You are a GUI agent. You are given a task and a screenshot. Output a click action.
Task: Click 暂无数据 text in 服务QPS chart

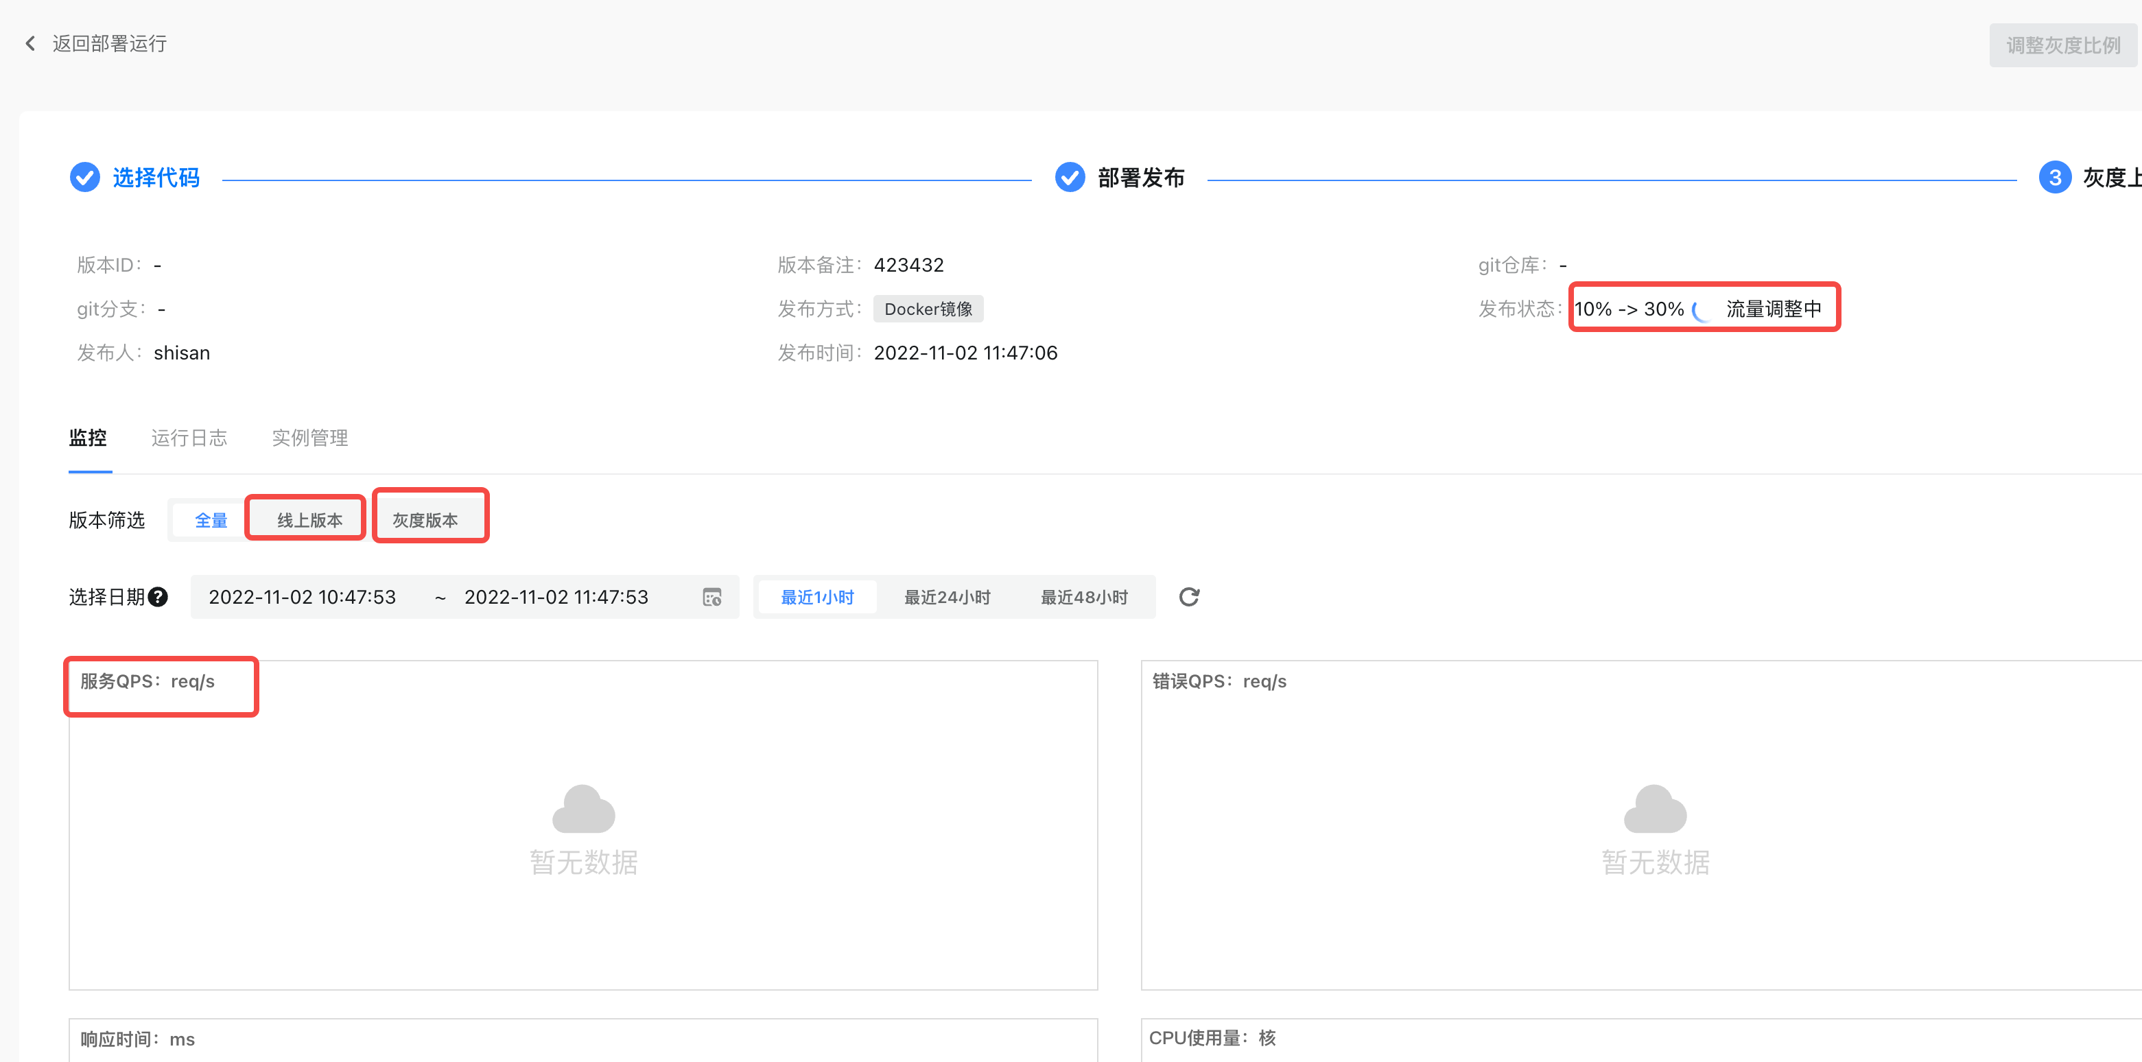(584, 862)
